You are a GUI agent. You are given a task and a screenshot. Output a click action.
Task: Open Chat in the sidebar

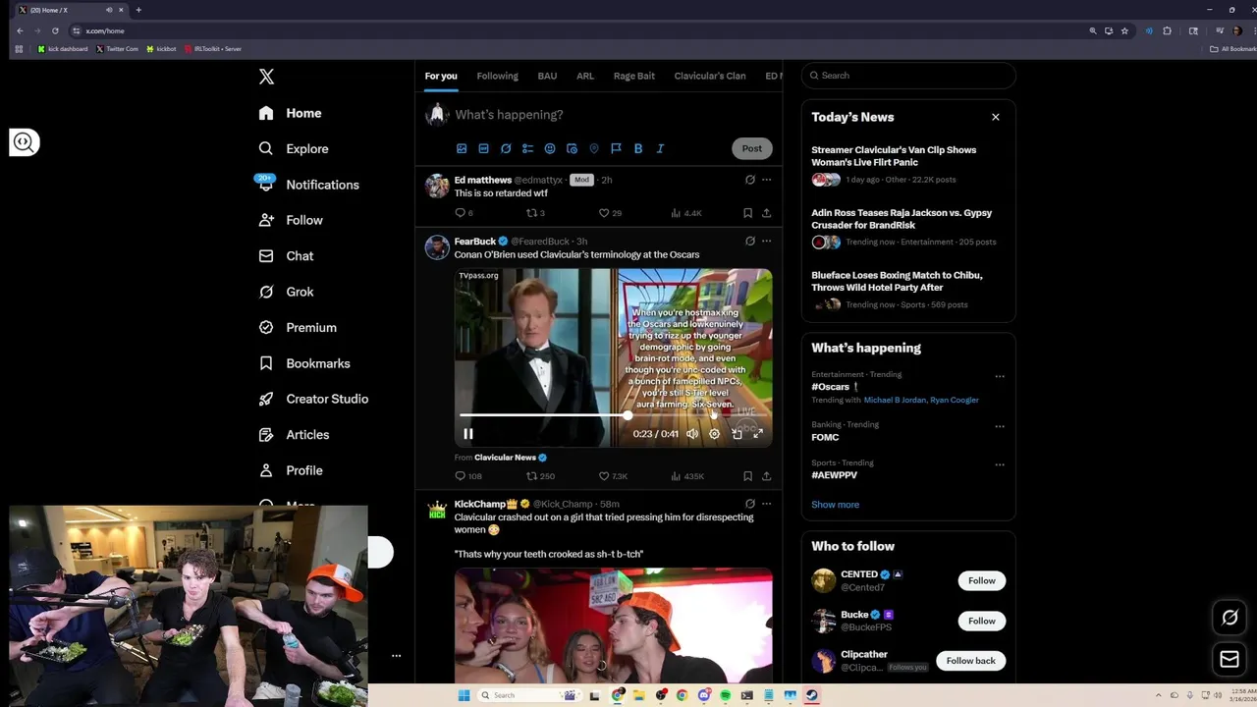click(286, 255)
